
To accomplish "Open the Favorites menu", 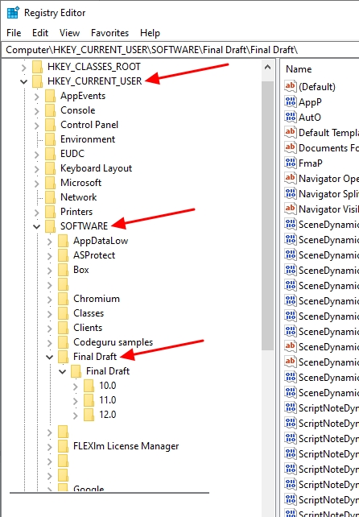I will [x=109, y=33].
